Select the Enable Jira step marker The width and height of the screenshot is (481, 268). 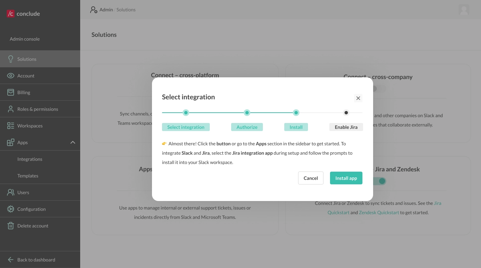click(346, 113)
